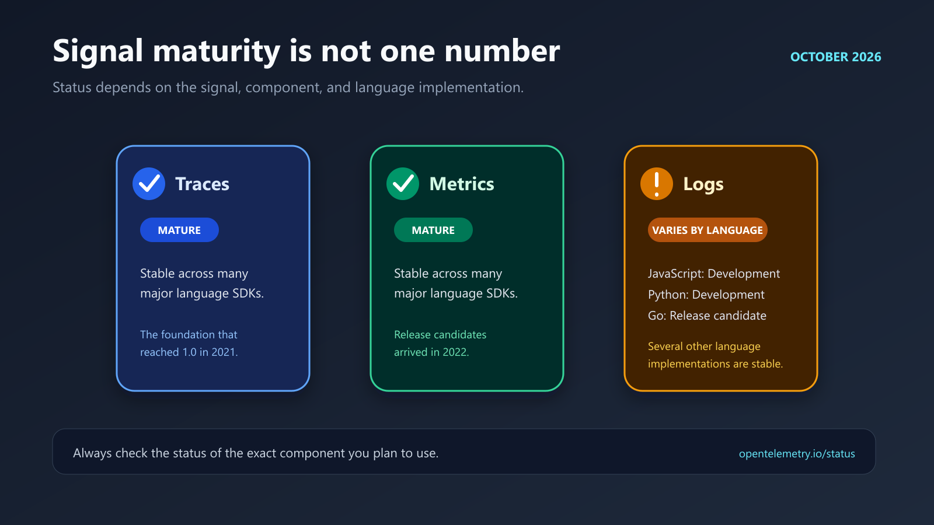
Task: Click 'Release candidates arrived in 2022.'
Action: tap(440, 344)
